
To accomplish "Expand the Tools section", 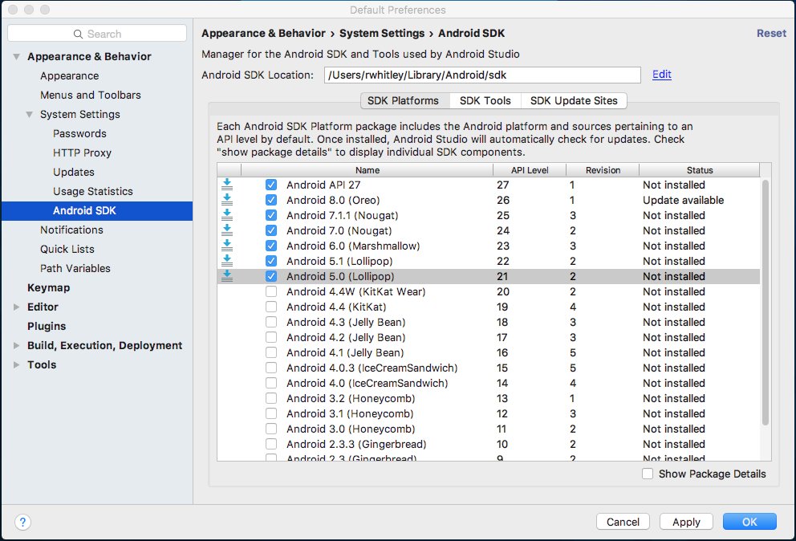I will pyautogui.click(x=17, y=364).
